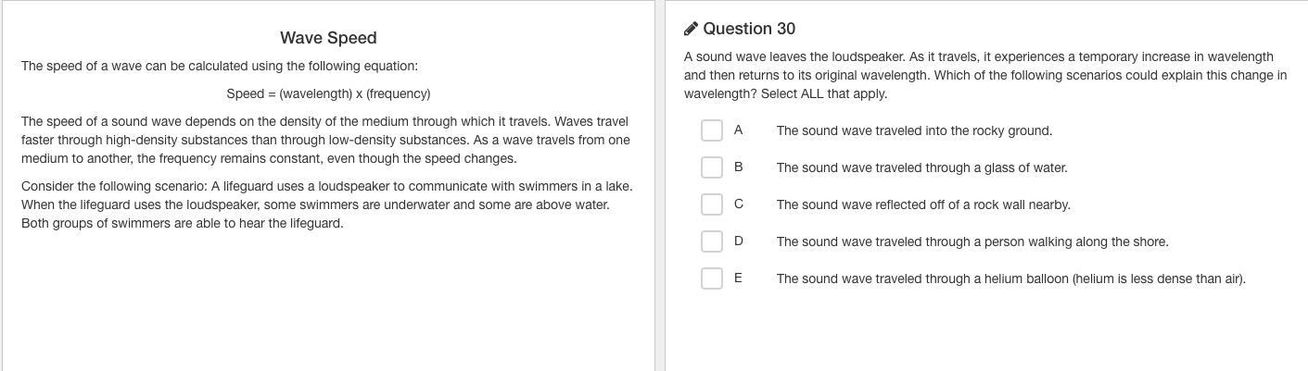
Task: Mark checkbox E for the helium balloon
Action: click(x=712, y=278)
